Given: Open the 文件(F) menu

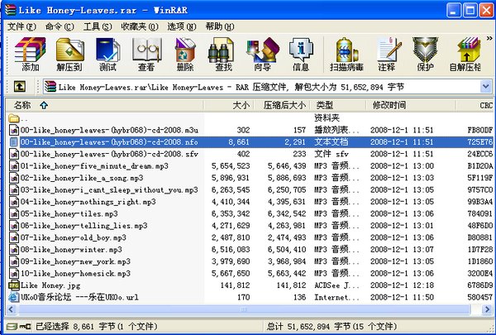Looking at the screenshot, I should 21,26.
